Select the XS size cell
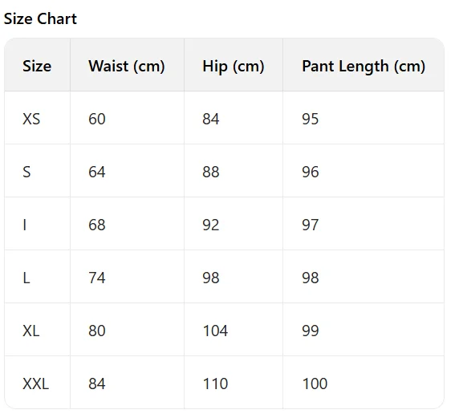 (31, 119)
